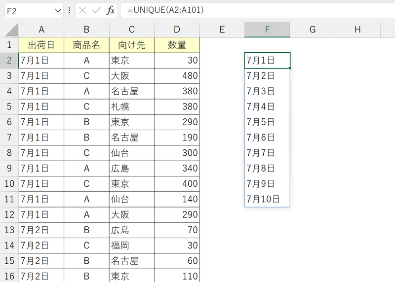
Task: Select column B header
Action: coord(86,30)
